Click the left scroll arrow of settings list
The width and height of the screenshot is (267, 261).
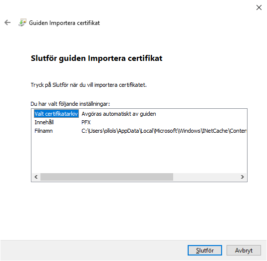(x=36, y=177)
